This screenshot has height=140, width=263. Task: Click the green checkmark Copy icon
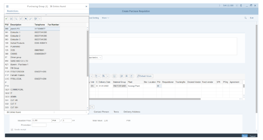[x=7, y=19]
